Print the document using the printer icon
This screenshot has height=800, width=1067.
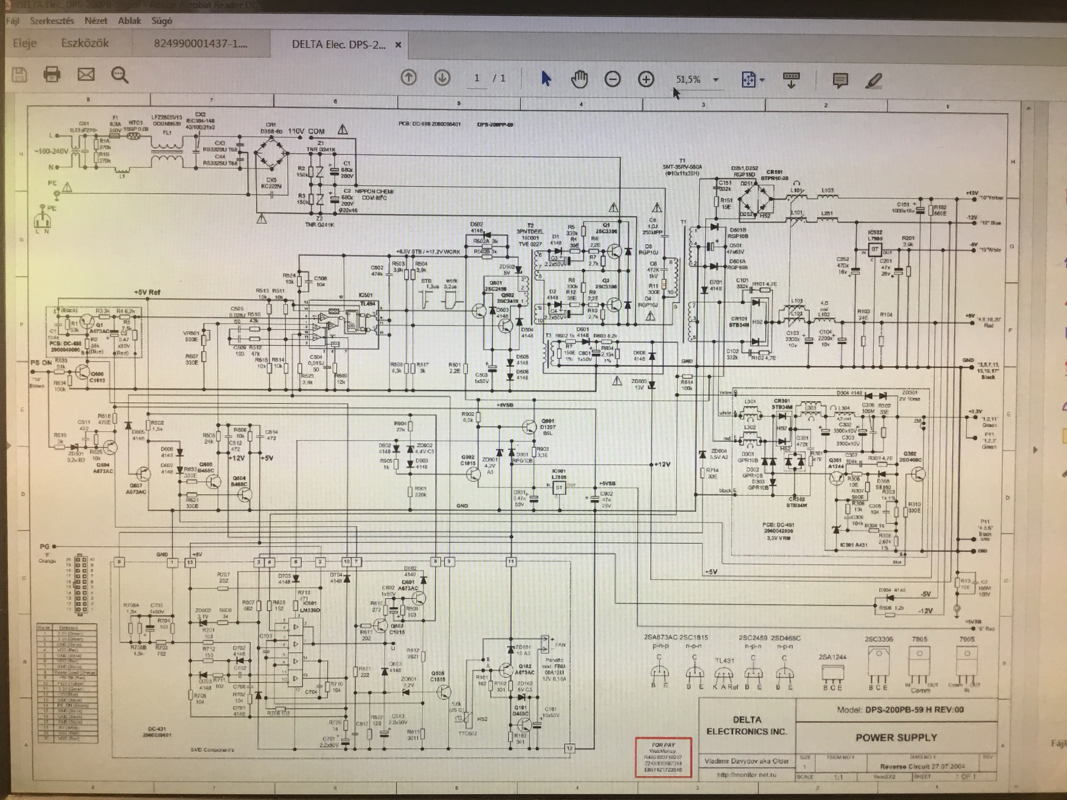[52, 74]
